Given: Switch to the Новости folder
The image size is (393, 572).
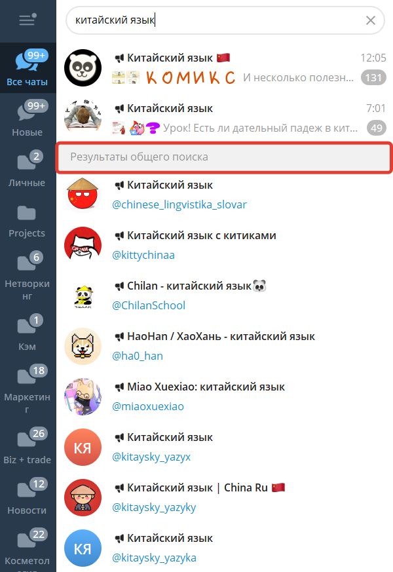Looking at the screenshot, I should (28, 496).
